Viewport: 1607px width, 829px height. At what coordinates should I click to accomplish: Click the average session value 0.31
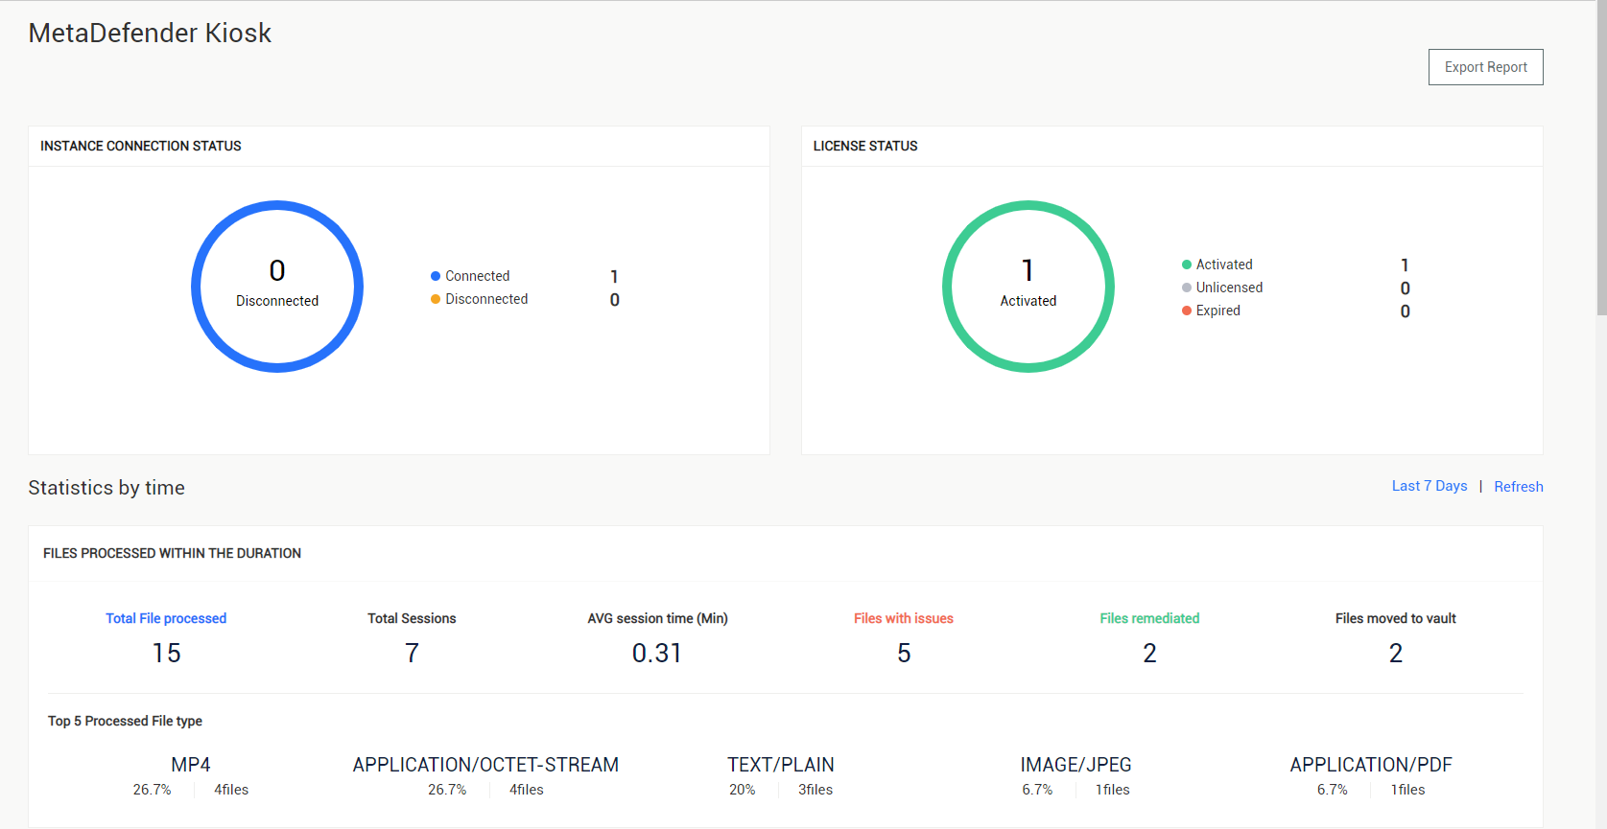coord(657,653)
